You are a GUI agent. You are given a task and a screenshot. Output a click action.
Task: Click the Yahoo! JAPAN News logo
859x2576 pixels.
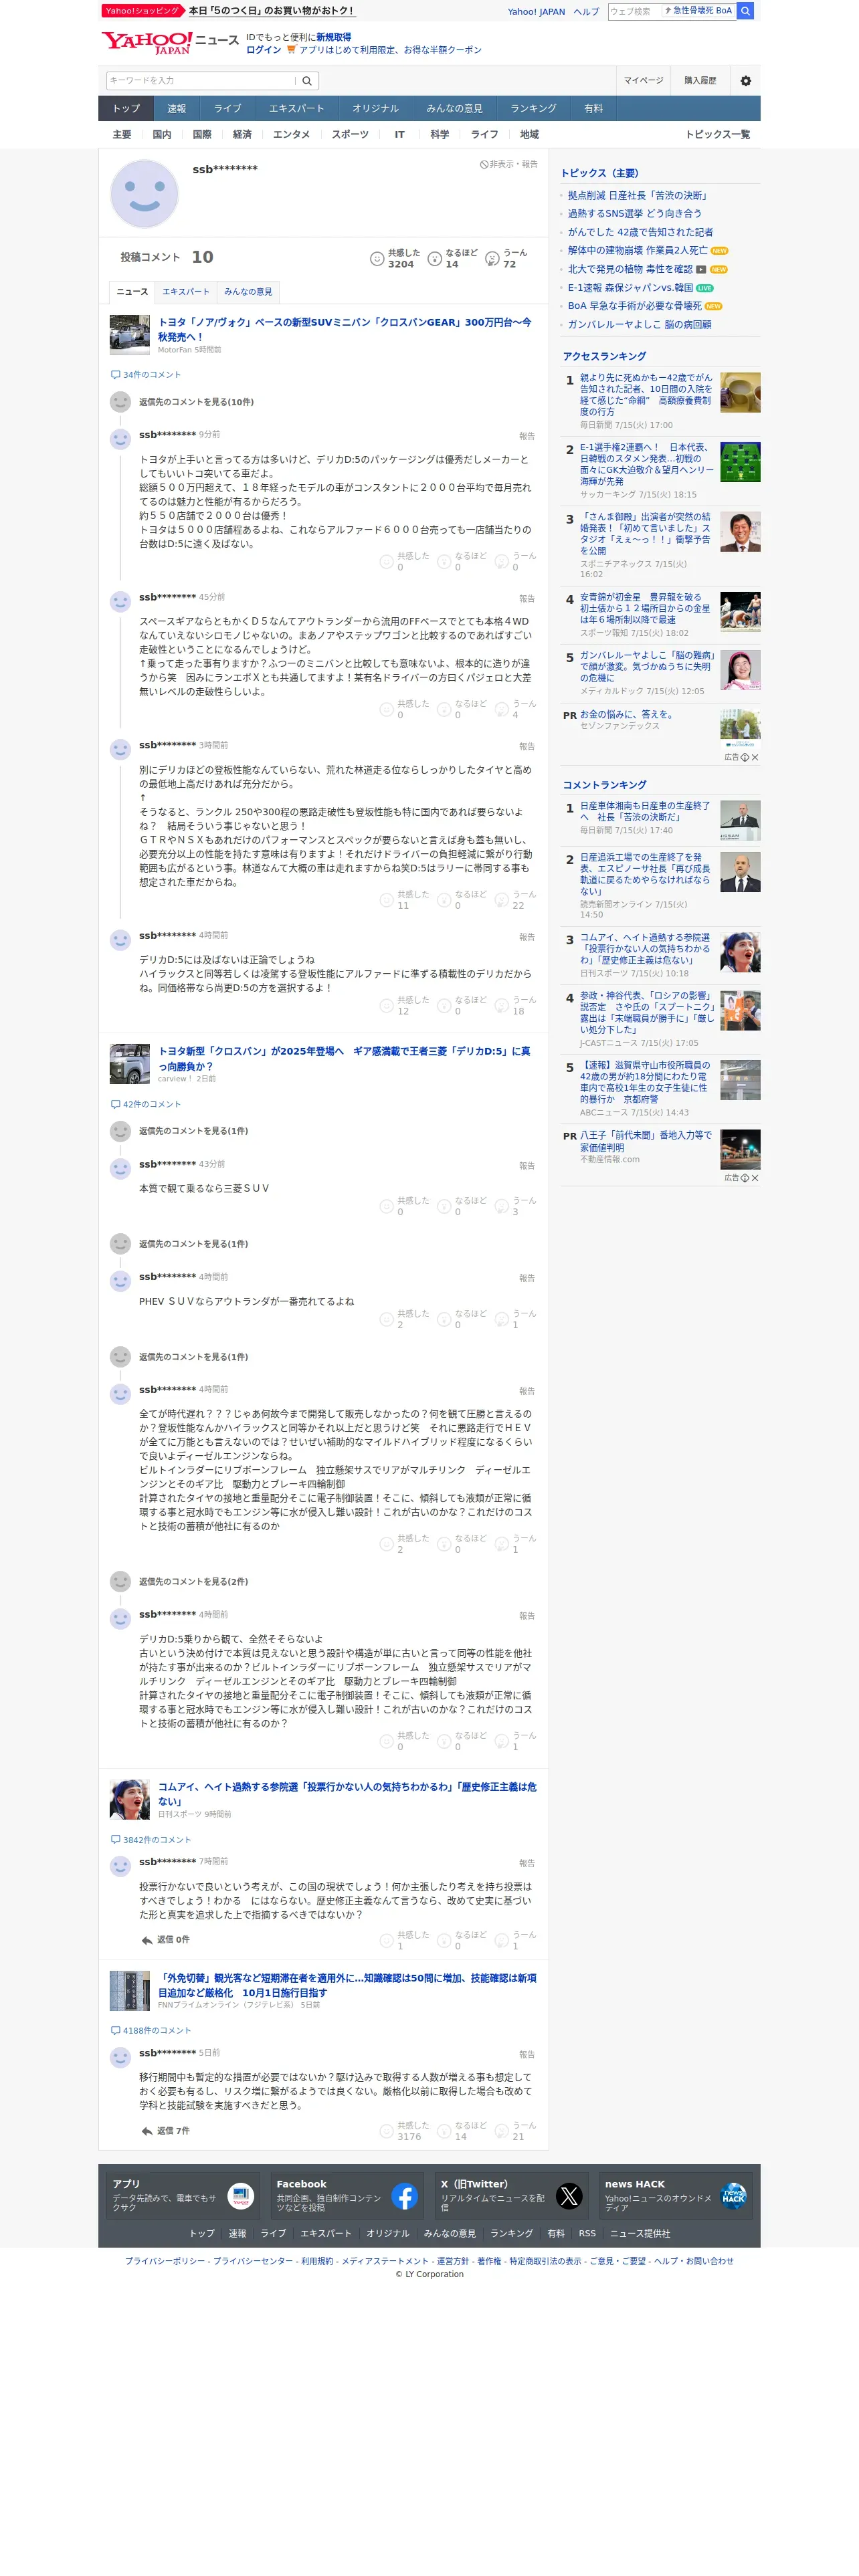pyautogui.click(x=170, y=42)
